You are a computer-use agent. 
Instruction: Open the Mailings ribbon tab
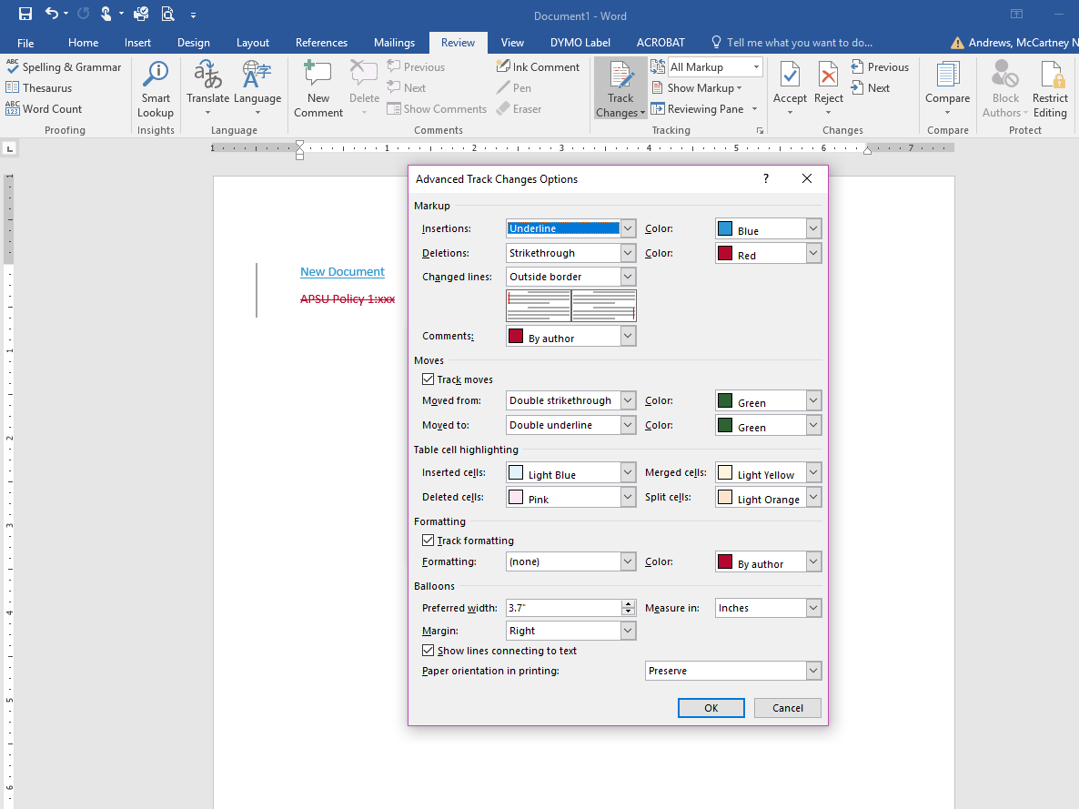click(394, 43)
